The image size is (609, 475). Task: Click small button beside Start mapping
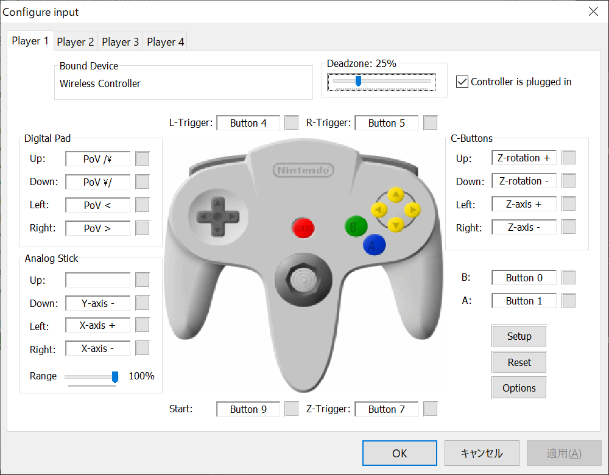[292, 409]
